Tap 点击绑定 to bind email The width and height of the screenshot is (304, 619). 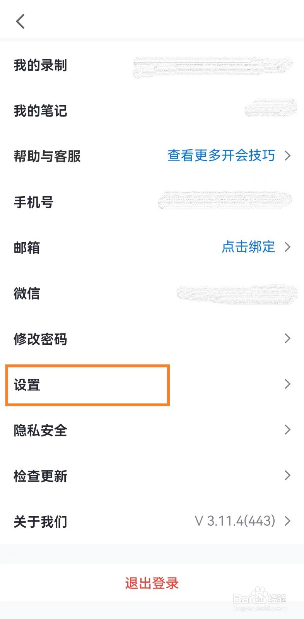coord(248,247)
